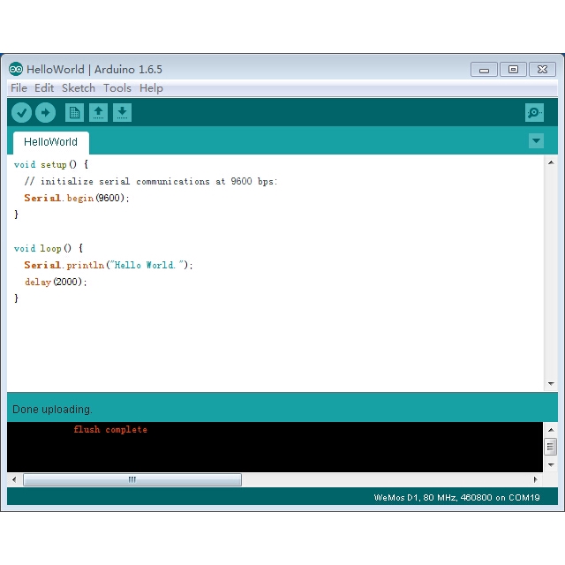Open the Tools menu
This screenshot has height=565, width=565.
tap(117, 88)
